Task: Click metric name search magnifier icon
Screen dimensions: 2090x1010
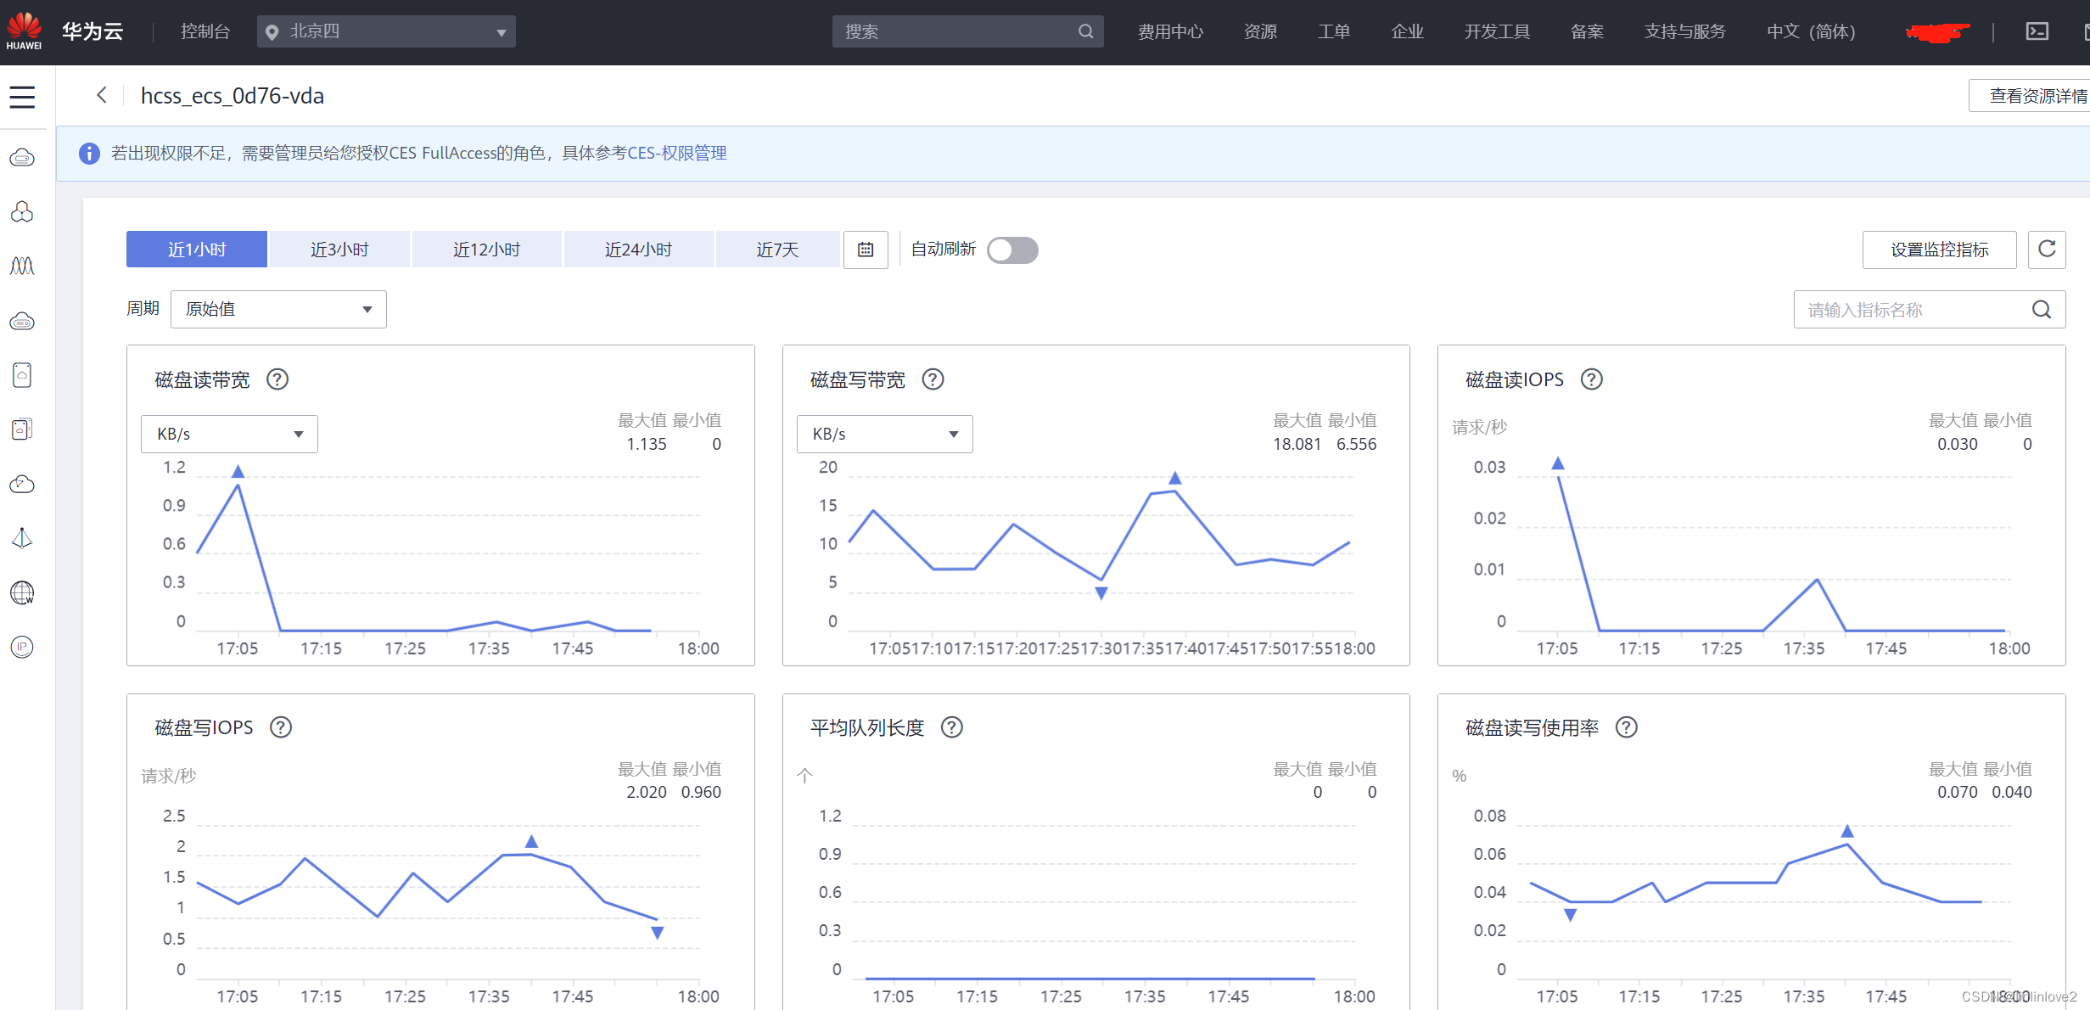Action: click(2042, 310)
